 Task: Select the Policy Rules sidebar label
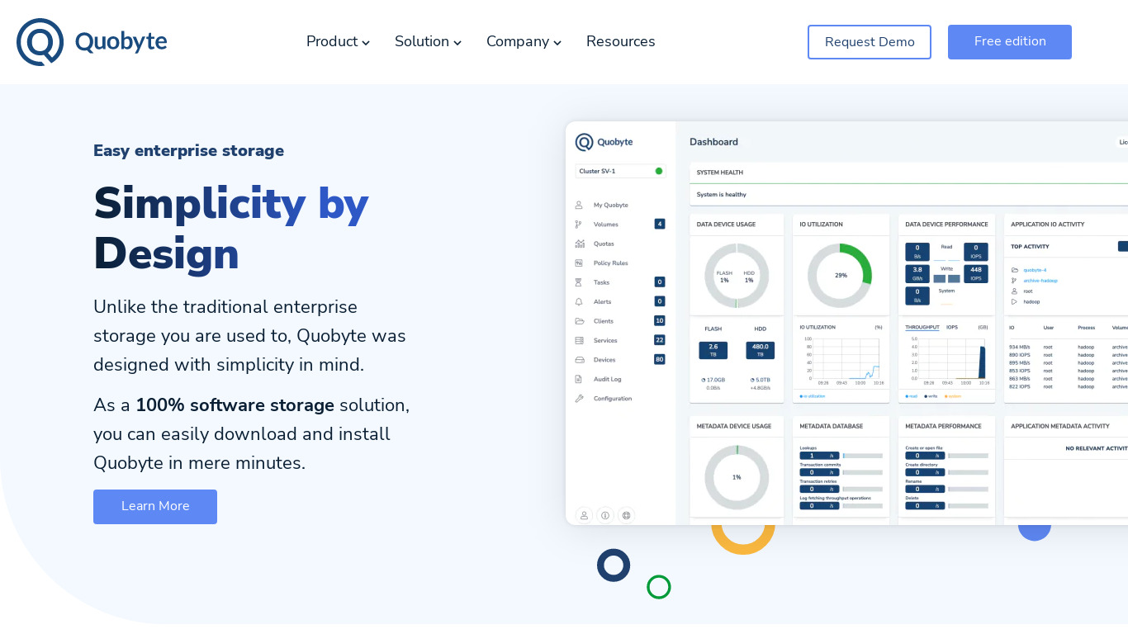pos(611,263)
